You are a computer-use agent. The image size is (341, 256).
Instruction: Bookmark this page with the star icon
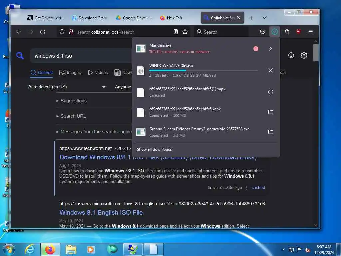click(x=185, y=32)
